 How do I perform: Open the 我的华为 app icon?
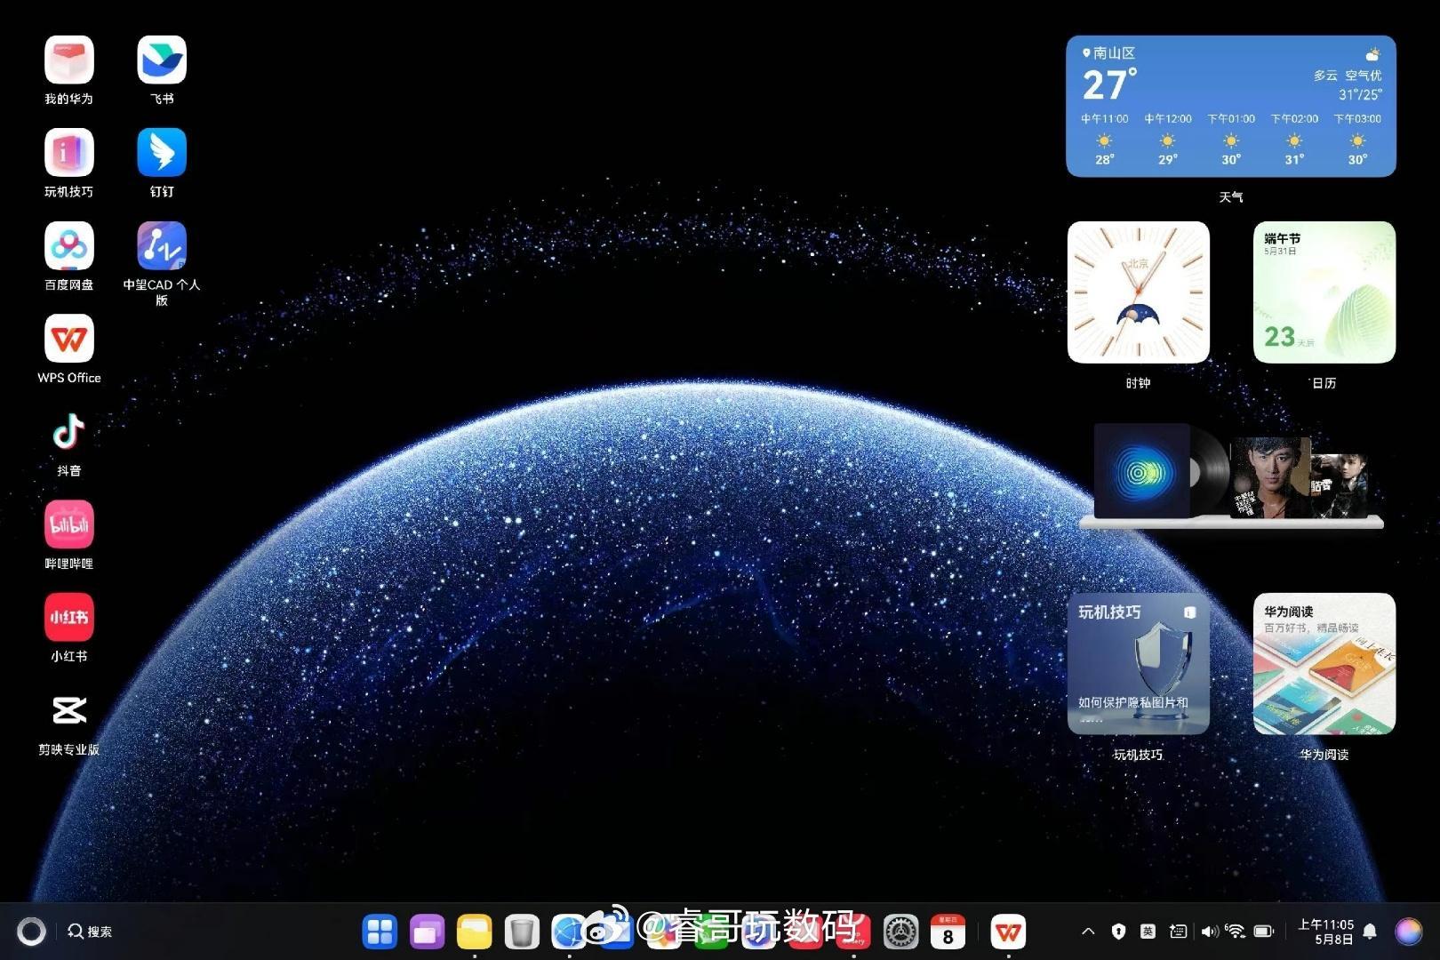pos(69,60)
